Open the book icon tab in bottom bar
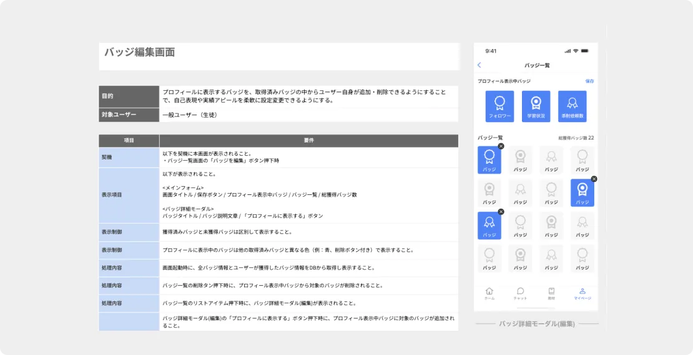693x355 pixels. 551,293
